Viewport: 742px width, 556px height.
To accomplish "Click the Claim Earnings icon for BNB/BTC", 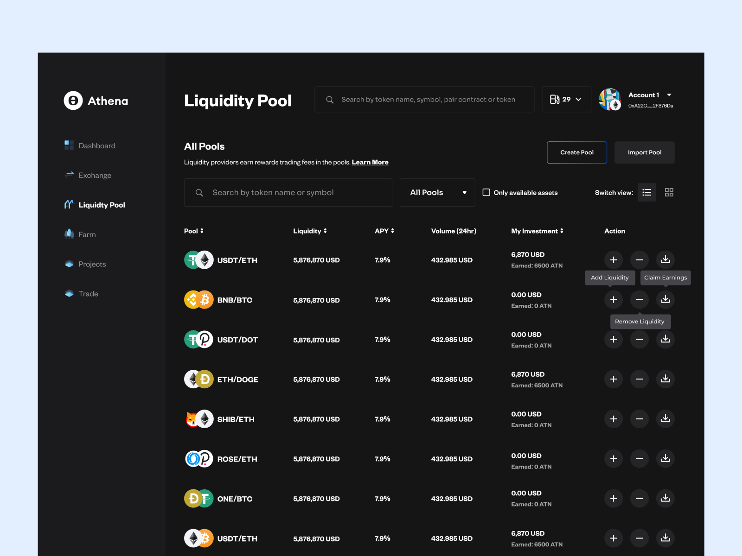I will [665, 299].
